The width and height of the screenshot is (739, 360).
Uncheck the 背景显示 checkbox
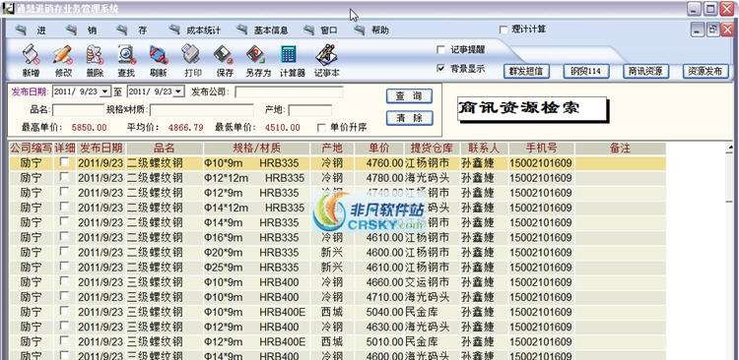(441, 68)
